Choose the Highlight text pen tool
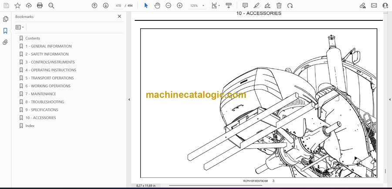 point(257,6)
